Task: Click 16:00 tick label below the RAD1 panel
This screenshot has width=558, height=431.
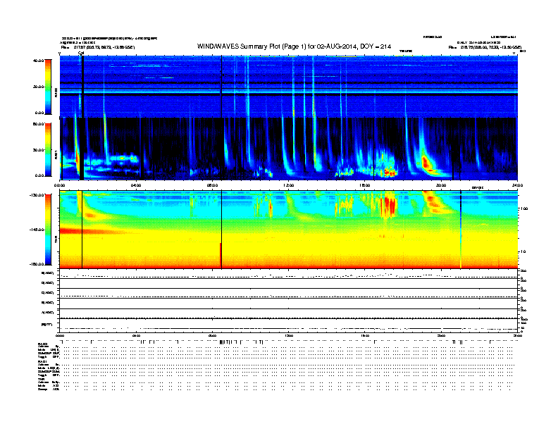Action: [x=365, y=185]
